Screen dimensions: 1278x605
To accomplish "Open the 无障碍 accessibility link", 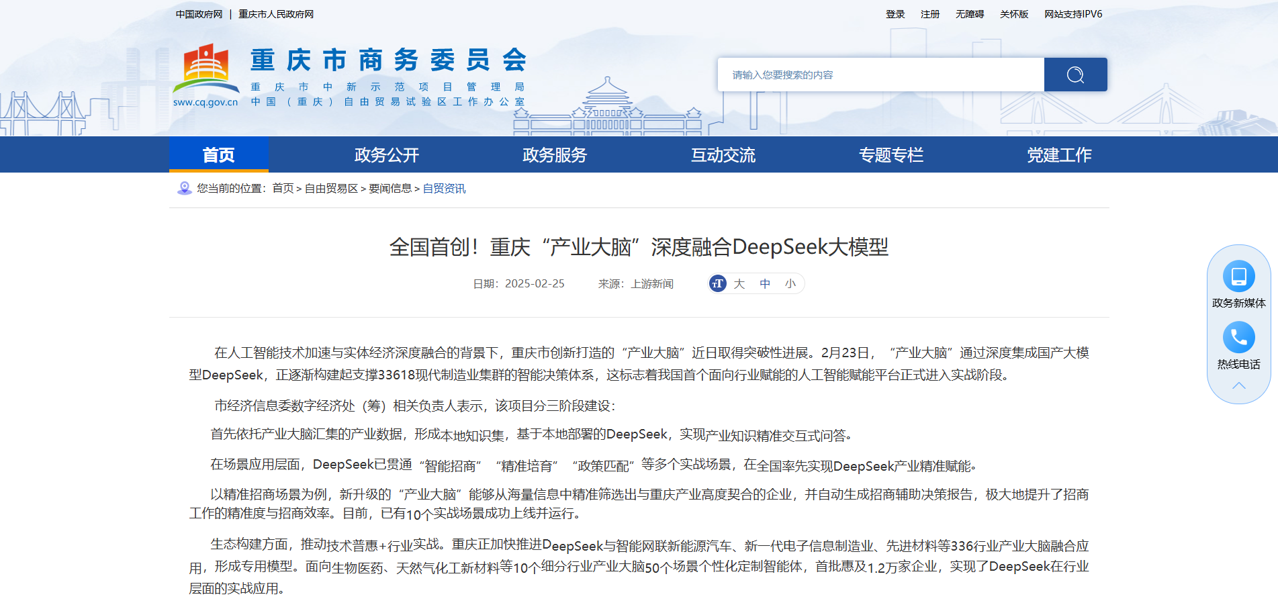I will click(x=968, y=13).
